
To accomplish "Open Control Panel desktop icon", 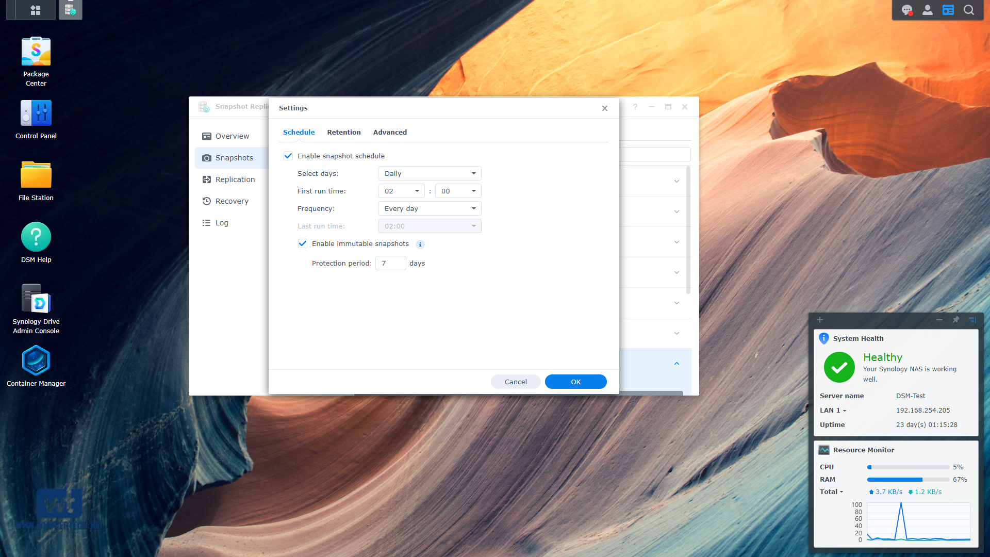I will click(x=36, y=113).
